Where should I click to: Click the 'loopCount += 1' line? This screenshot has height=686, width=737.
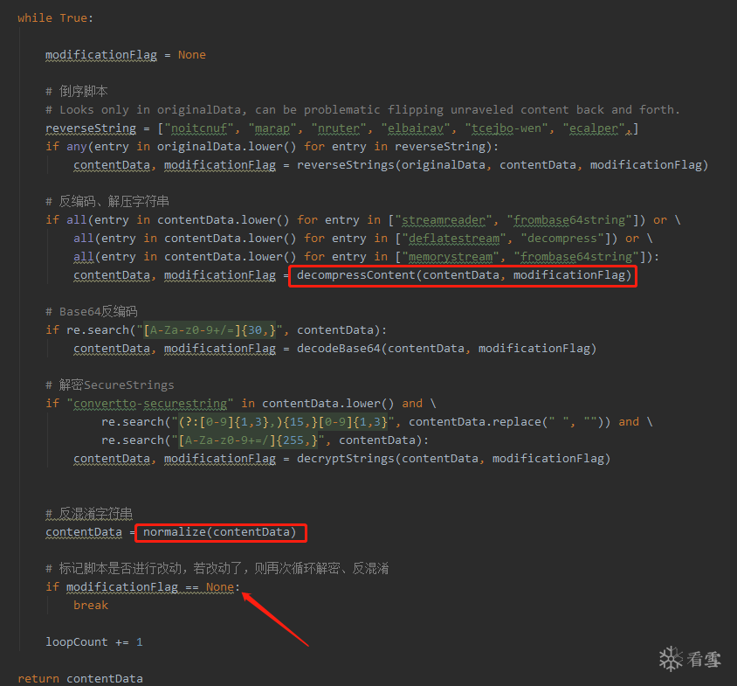(94, 642)
